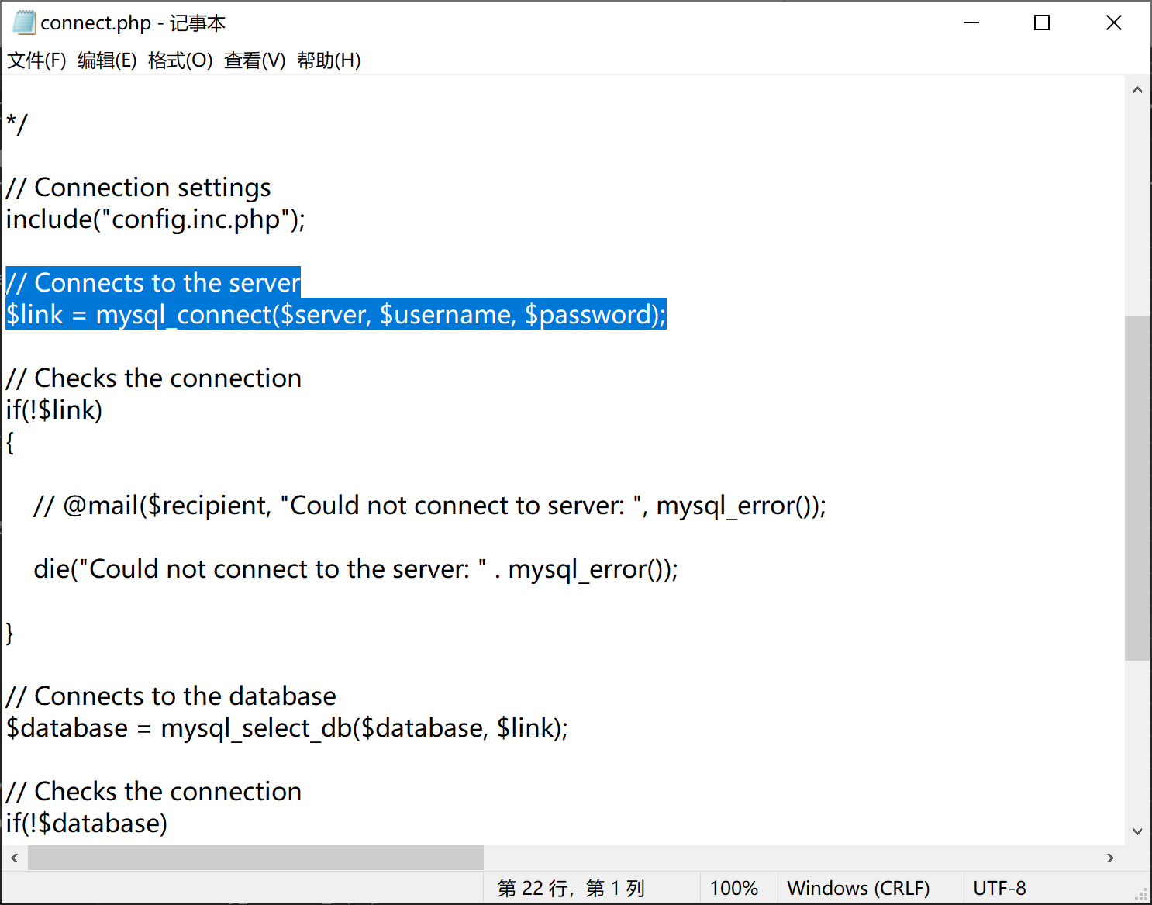Click the selected "// Connects to the server" line
Viewport: 1152px width, 905px height.
tap(153, 283)
